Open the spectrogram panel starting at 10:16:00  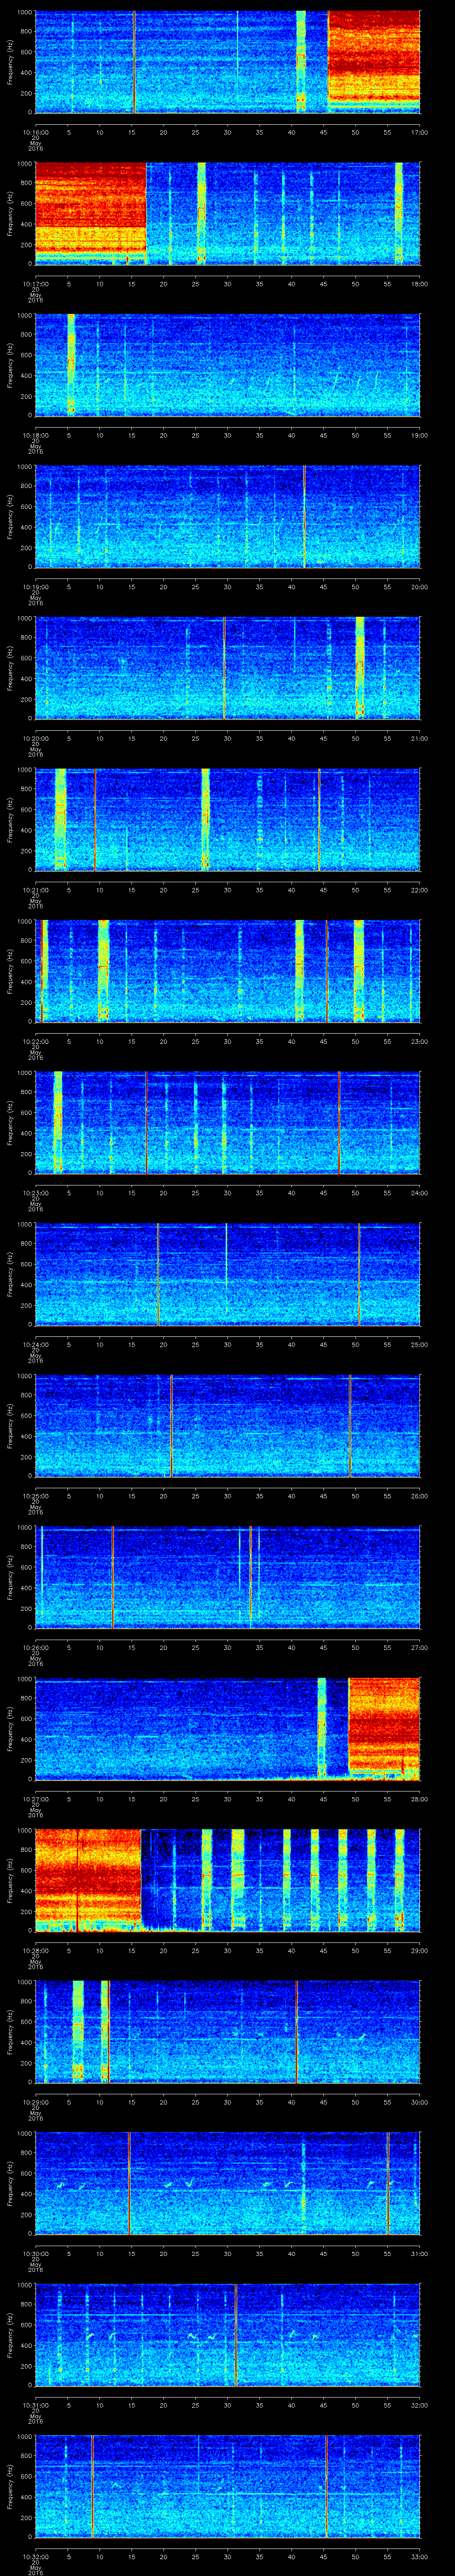tap(227, 62)
